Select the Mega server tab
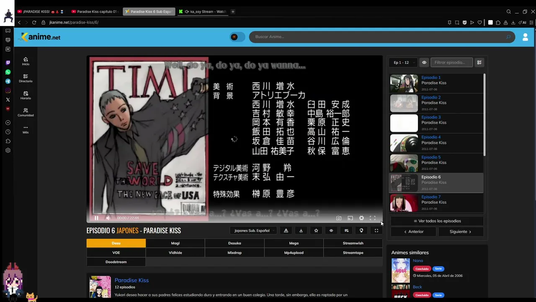The width and height of the screenshot is (536, 302). 294,243
